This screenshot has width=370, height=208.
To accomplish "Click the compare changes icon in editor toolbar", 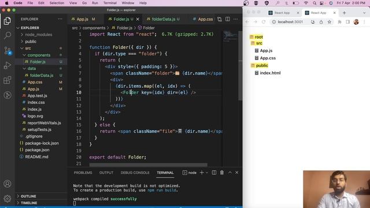I will pyautogui.click(x=220, y=19).
